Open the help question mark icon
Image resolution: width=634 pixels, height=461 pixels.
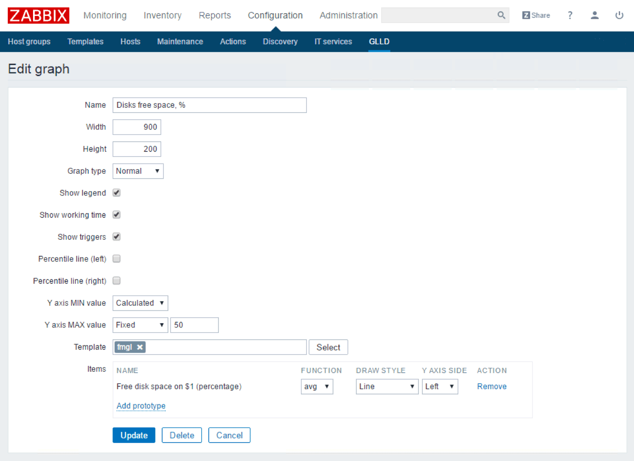[570, 16]
